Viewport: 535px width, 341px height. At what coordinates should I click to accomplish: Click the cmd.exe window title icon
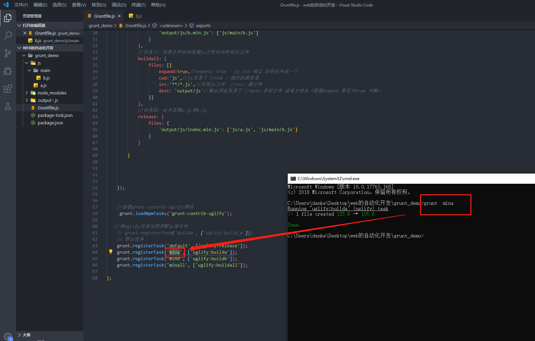click(x=293, y=178)
